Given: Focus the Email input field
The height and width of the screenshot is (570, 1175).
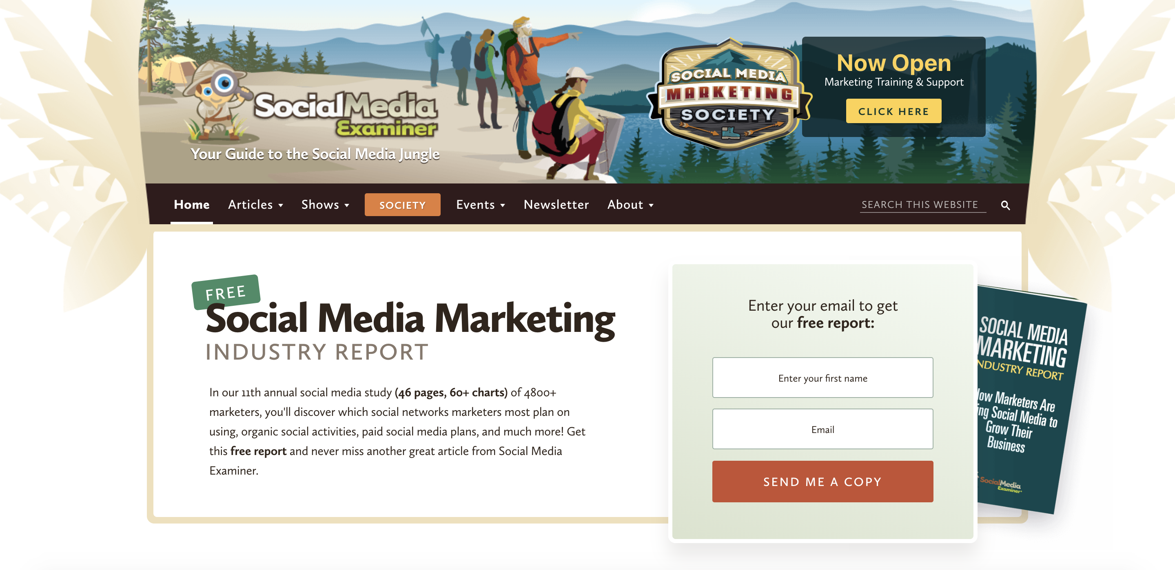Looking at the screenshot, I should coord(822,429).
